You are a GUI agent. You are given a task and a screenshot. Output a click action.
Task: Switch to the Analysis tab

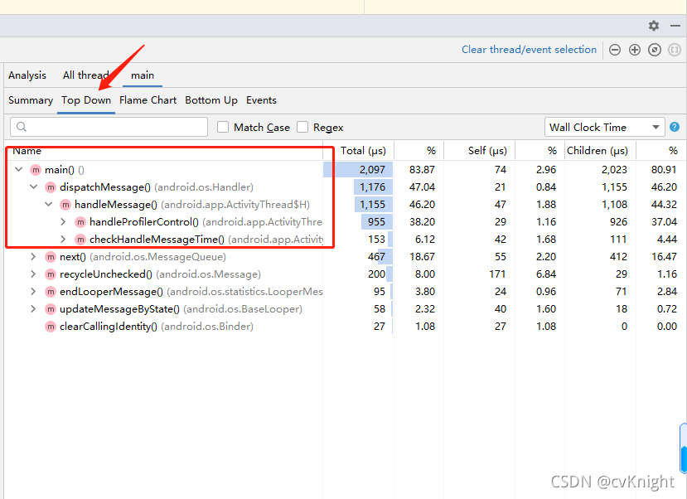coord(27,75)
